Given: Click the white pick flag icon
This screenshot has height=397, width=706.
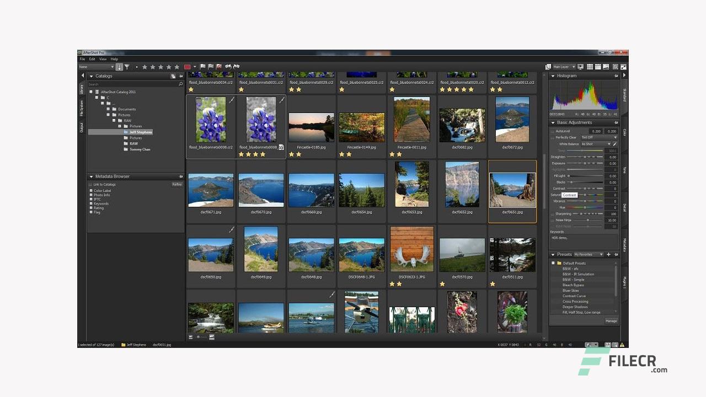Looking at the screenshot, I should tap(202, 66).
